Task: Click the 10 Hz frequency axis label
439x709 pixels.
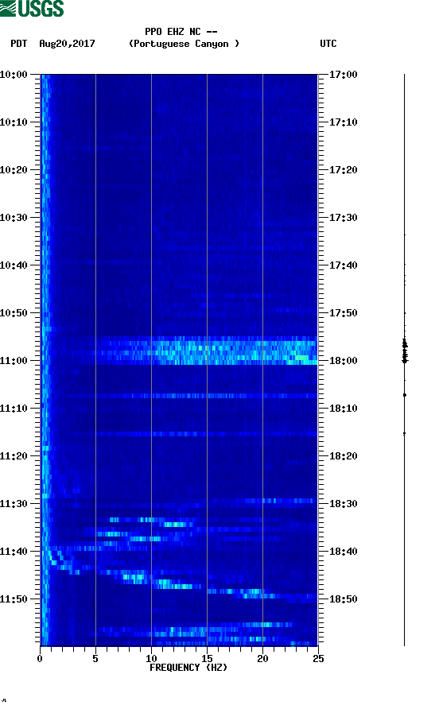Action: click(x=151, y=659)
